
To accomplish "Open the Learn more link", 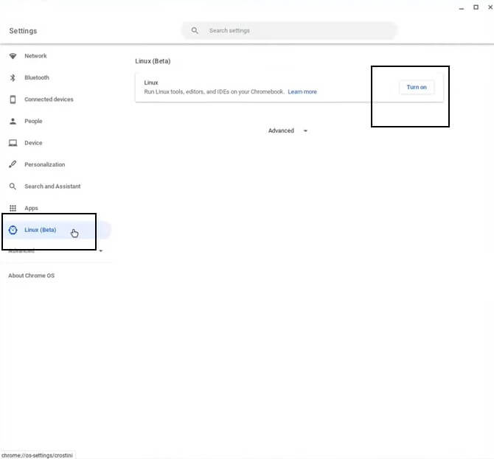I will [302, 92].
